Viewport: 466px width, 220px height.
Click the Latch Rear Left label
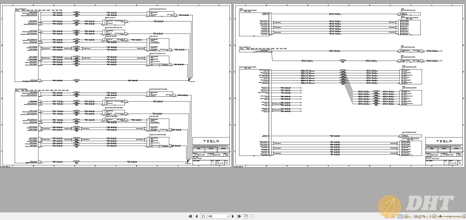154,36
